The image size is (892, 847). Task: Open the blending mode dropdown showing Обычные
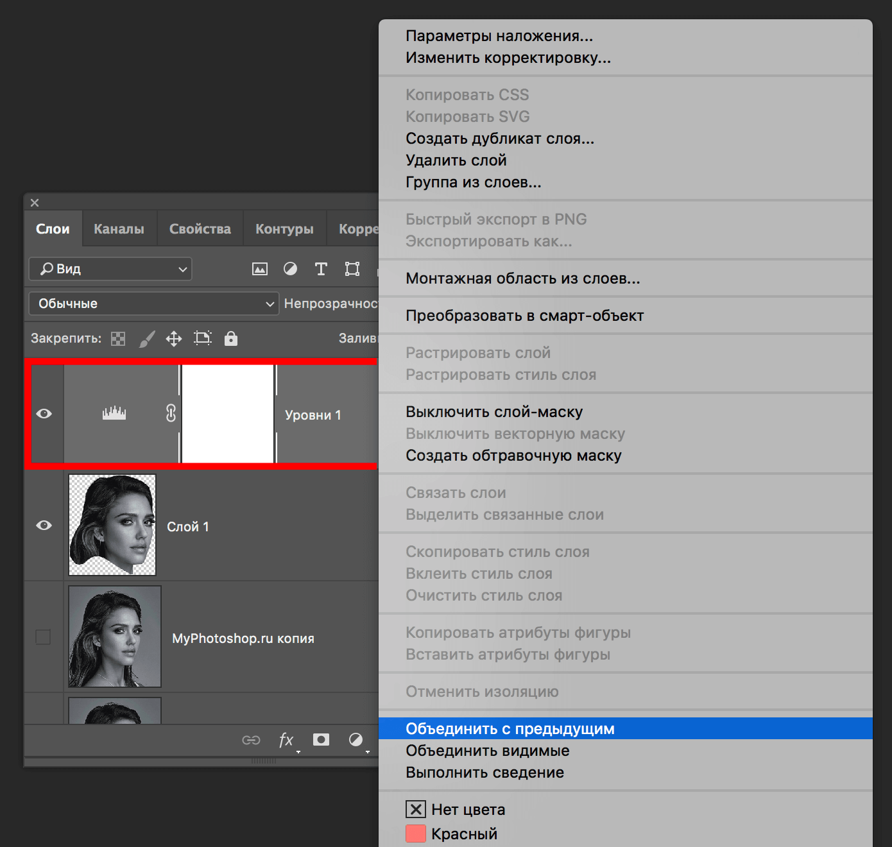153,303
